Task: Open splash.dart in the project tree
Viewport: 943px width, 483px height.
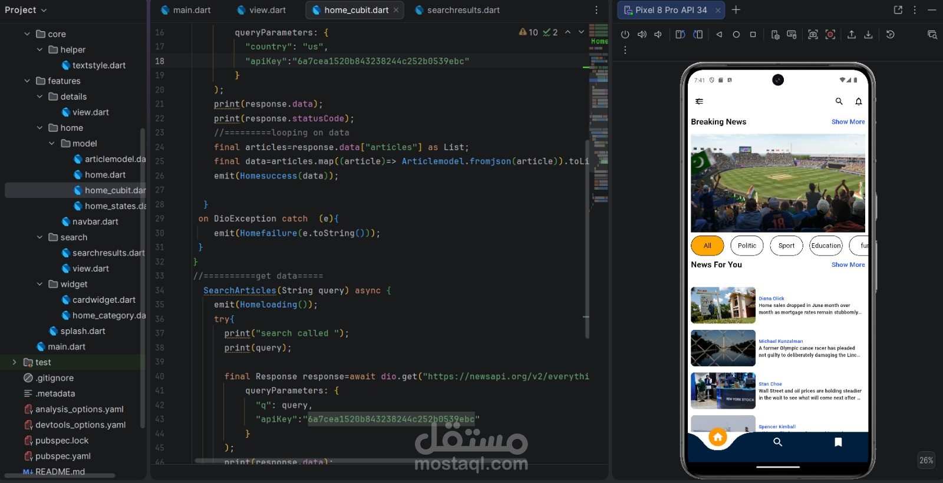Action: click(77, 331)
